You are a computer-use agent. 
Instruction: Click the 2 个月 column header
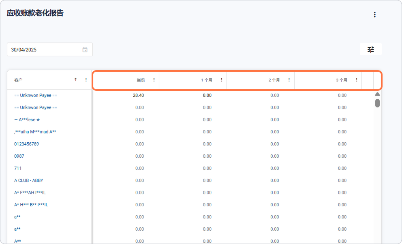[261, 80]
